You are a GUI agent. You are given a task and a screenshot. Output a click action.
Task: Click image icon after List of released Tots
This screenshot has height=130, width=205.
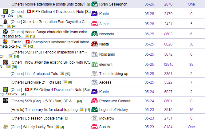pyautogui.click(x=62, y=74)
